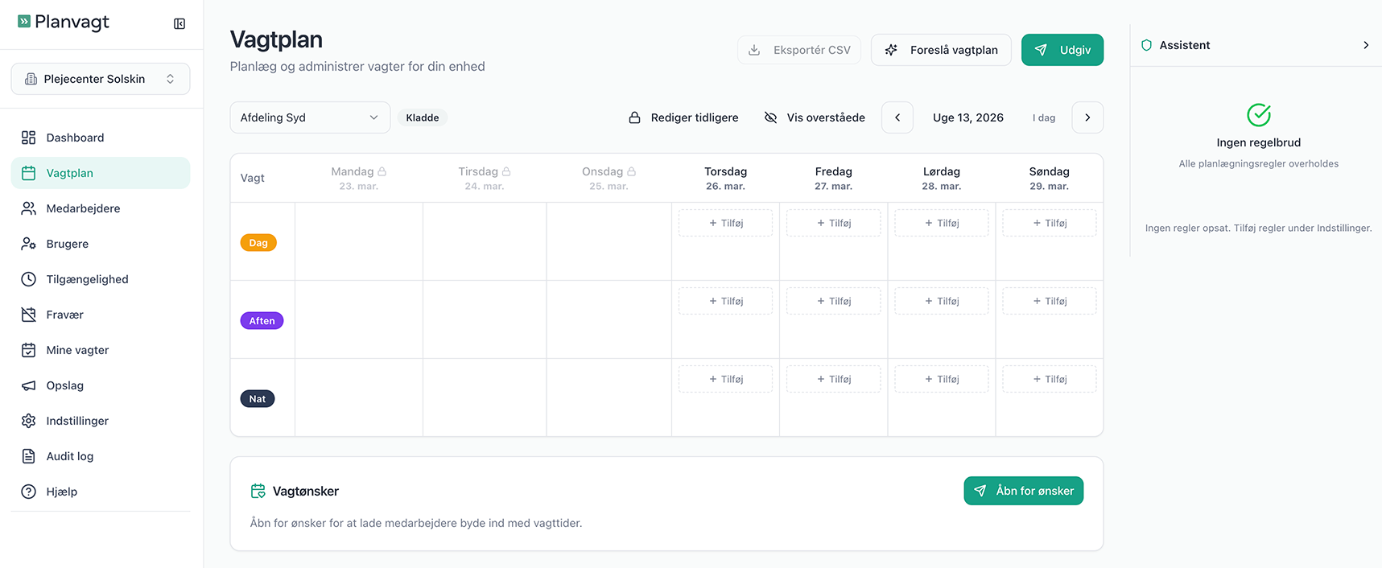Click the Audit log document icon
Screen dimensions: 1382x568
pyautogui.click(x=29, y=456)
